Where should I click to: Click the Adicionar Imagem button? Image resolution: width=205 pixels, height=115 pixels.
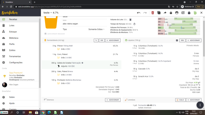pos(55,34)
